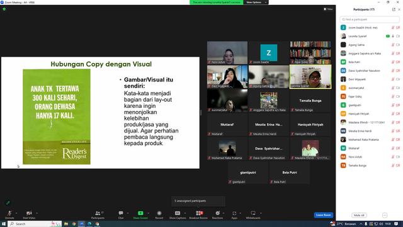403x227 pixels.
Task: Click the Reader's Digest ad image in the slide
Action: [x=57, y=117]
